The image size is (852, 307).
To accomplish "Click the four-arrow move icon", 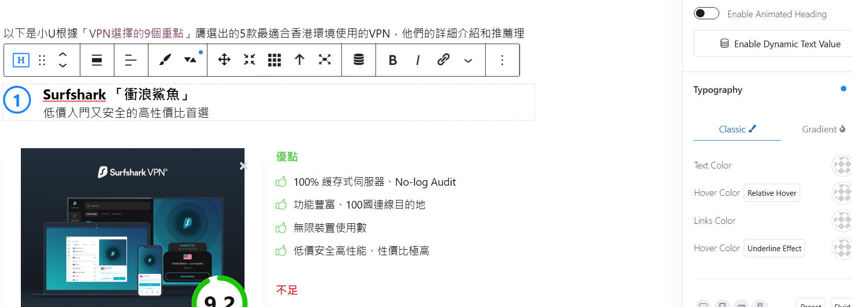I will click(224, 60).
